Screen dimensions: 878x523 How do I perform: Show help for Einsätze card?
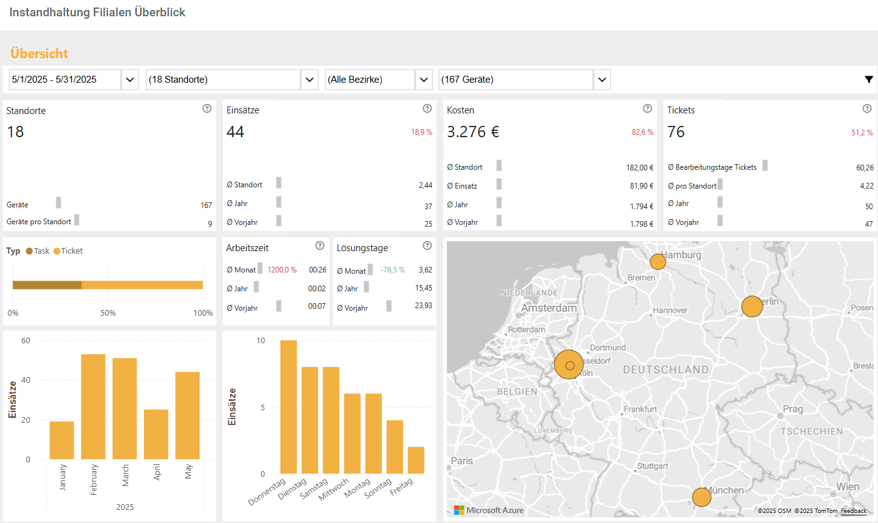click(427, 108)
